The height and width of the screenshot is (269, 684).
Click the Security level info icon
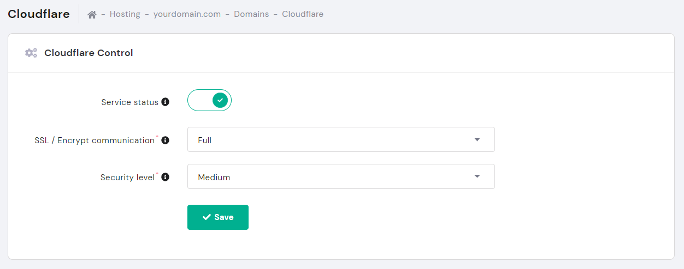point(166,177)
